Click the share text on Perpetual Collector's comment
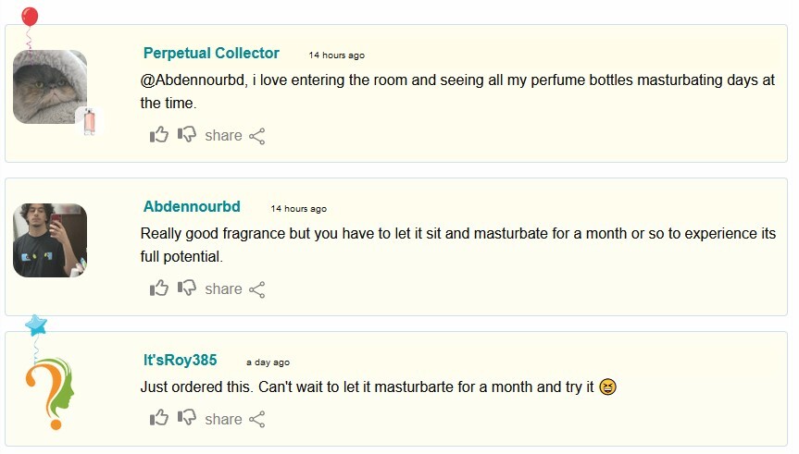This screenshot has height=454, width=799. 223,136
